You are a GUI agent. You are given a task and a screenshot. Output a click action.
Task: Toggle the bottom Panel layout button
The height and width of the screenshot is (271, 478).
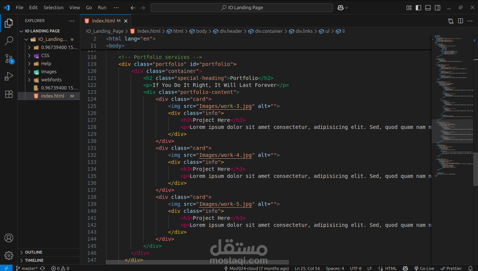click(428, 8)
